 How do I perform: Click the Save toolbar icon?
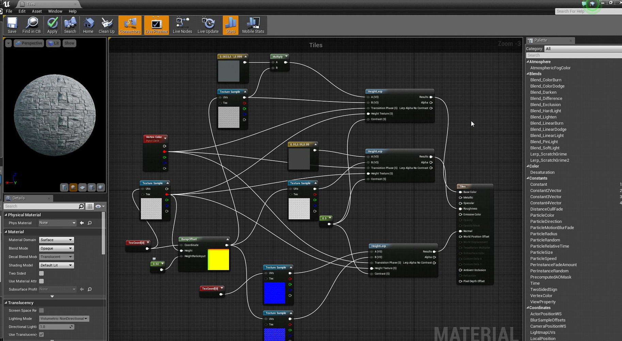point(12,25)
